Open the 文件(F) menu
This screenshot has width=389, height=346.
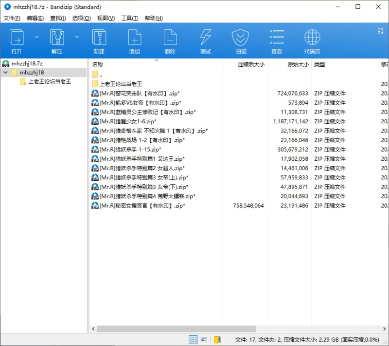click(12, 18)
